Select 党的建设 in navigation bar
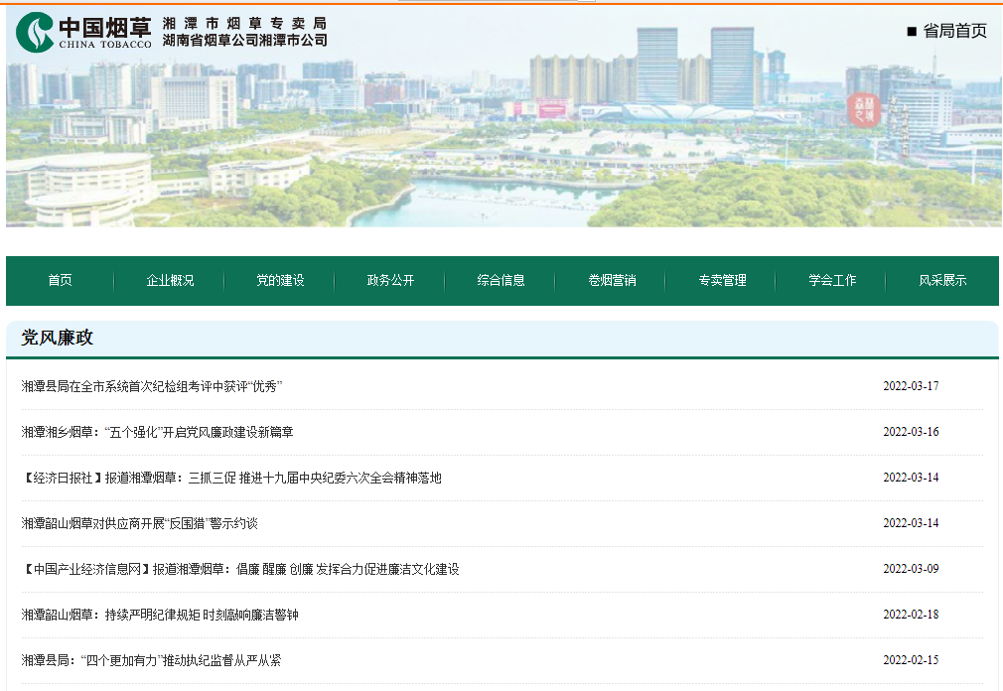 (x=280, y=281)
